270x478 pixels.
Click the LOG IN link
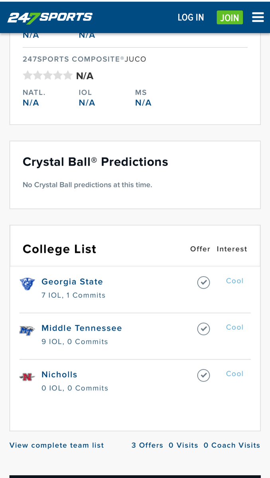tap(191, 18)
